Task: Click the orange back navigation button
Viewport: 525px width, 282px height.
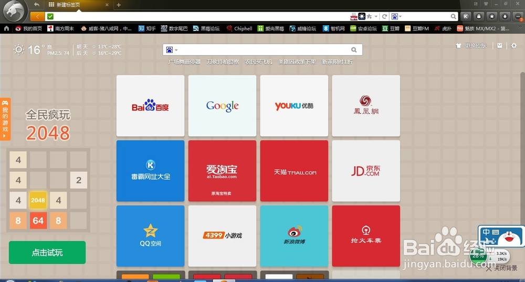Action: [37, 16]
